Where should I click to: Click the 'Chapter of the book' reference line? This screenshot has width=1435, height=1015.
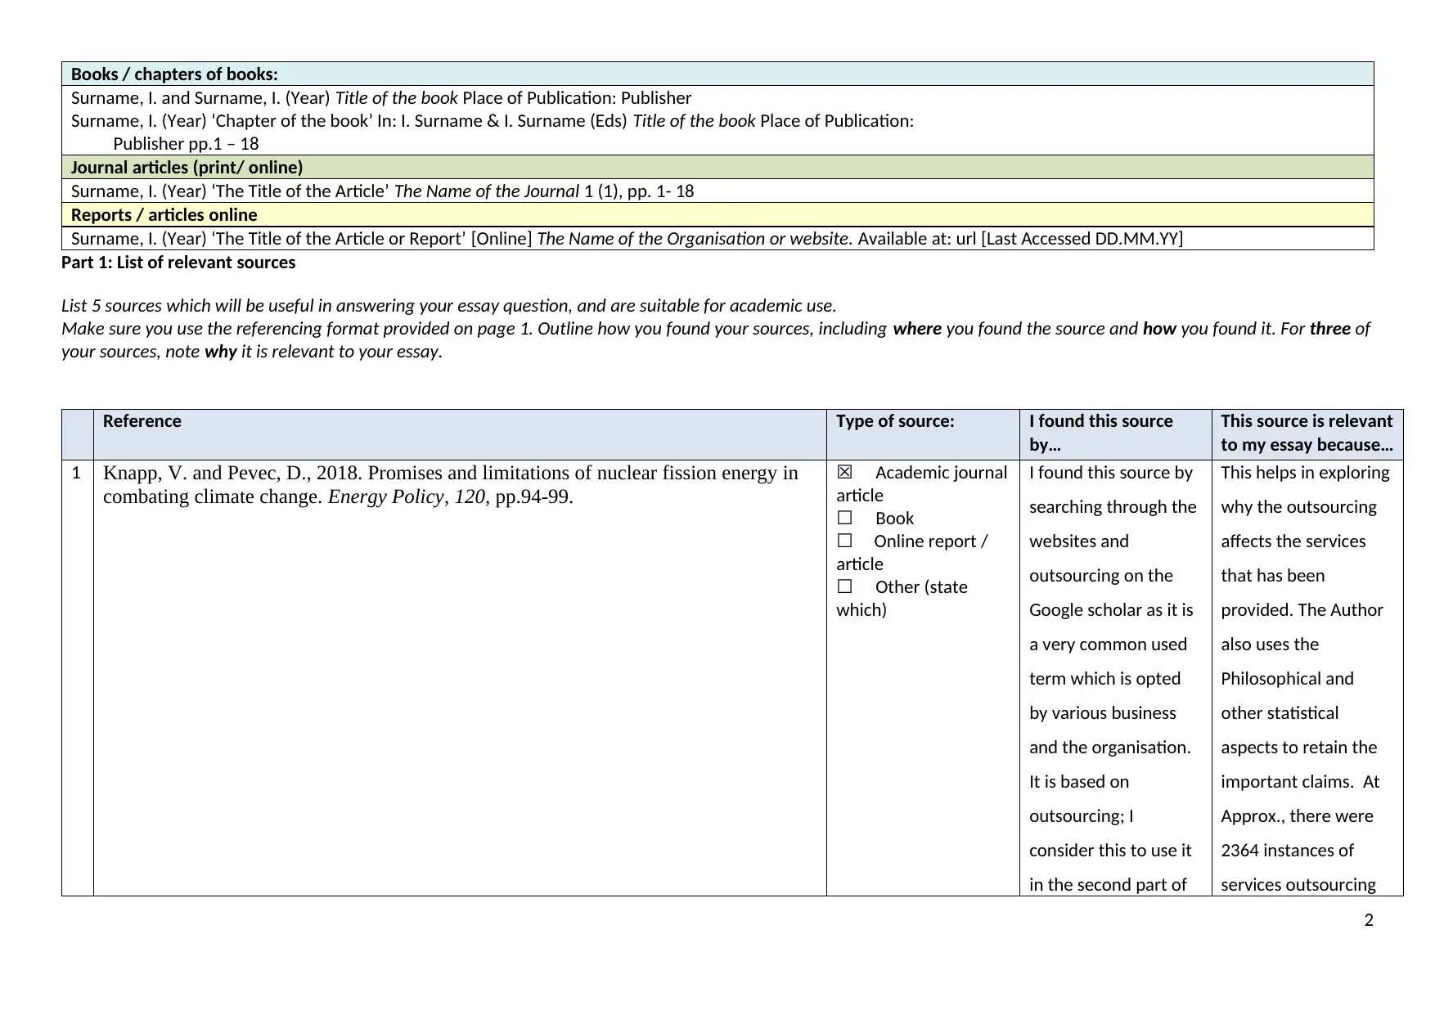[x=493, y=121]
